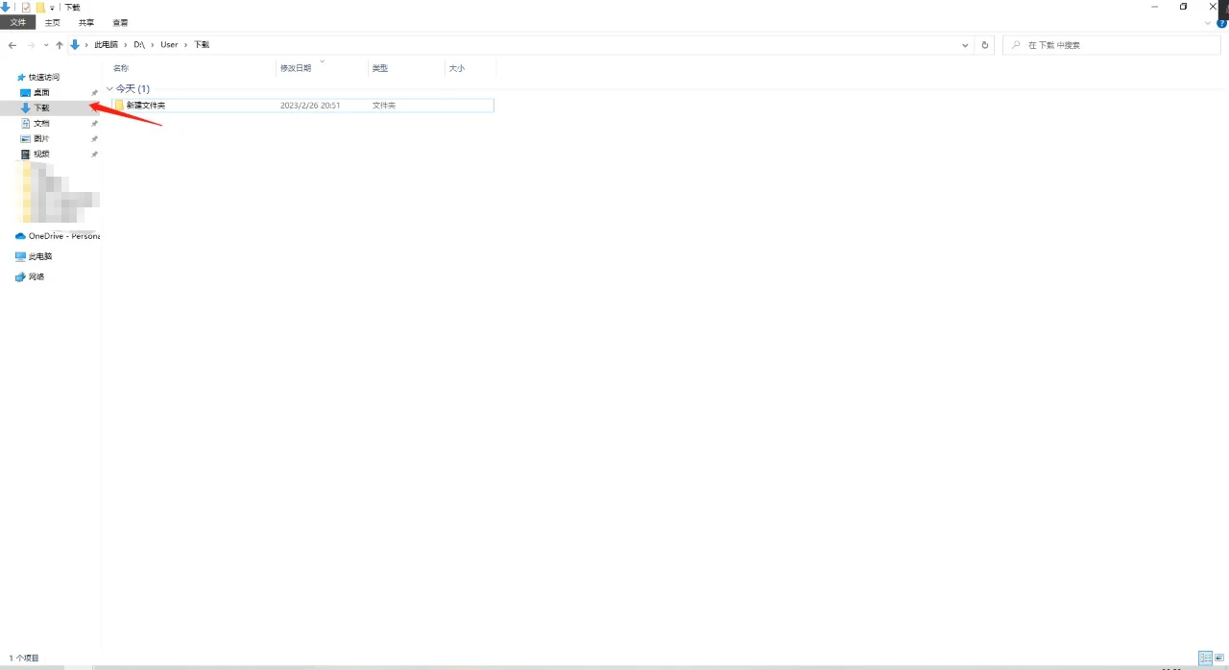Collapse the 今天 (1) group
1229x670 pixels.
[109, 88]
